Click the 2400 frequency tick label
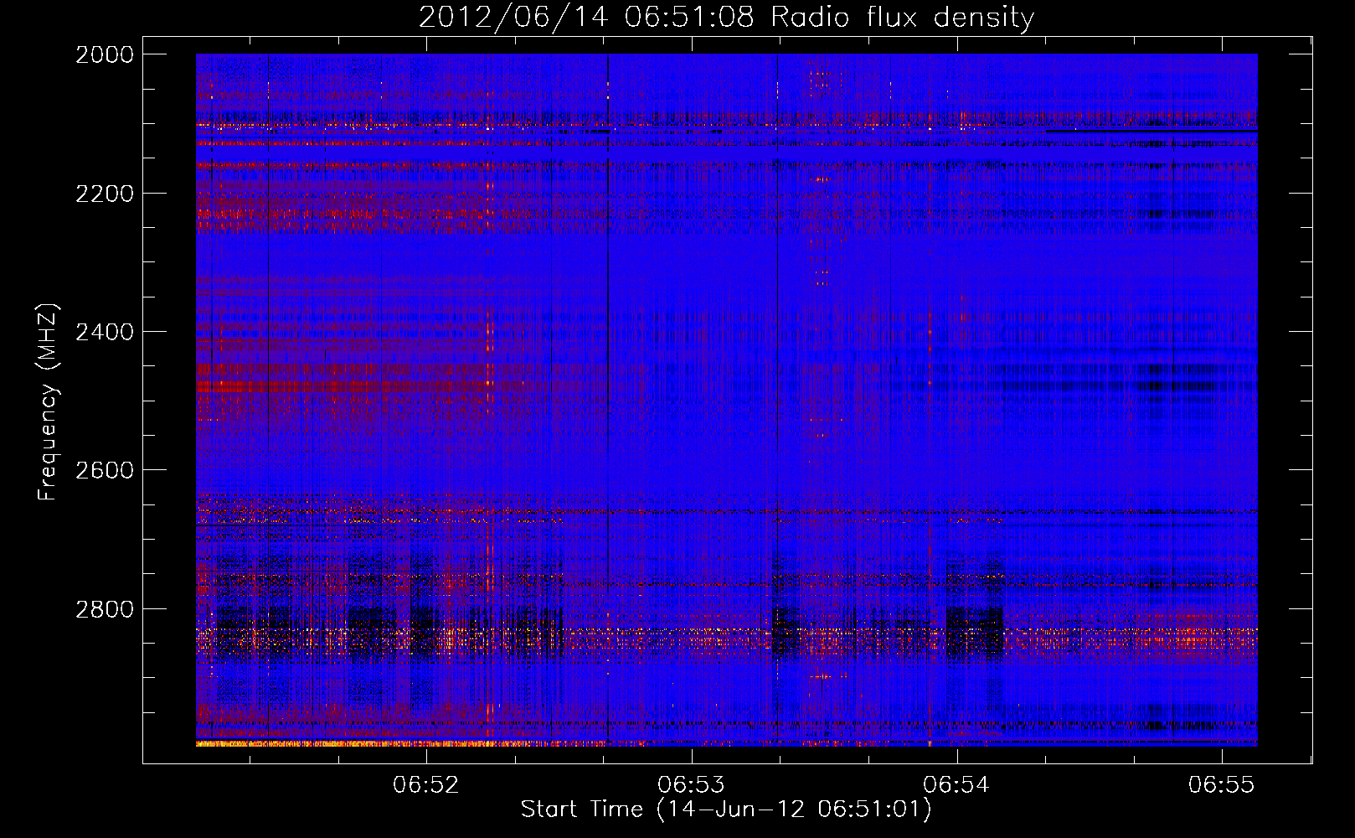 click(x=105, y=332)
